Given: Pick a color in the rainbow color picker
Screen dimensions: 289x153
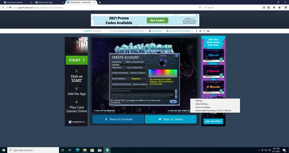Looking at the screenshot, I should tap(163, 73).
